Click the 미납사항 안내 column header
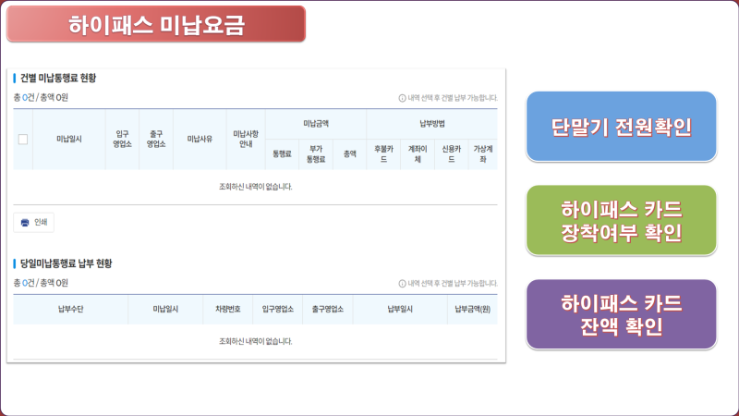 point(246,140)
